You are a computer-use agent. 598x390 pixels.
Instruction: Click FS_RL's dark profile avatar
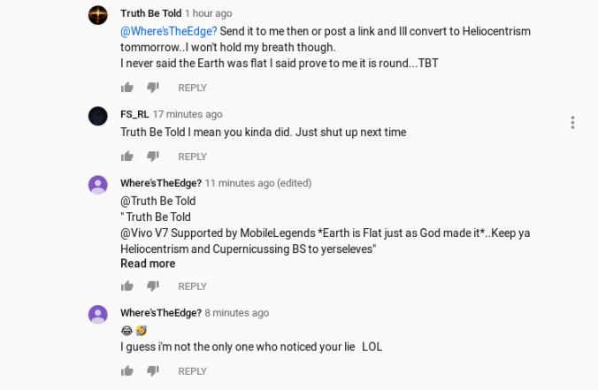coord(98,116)
